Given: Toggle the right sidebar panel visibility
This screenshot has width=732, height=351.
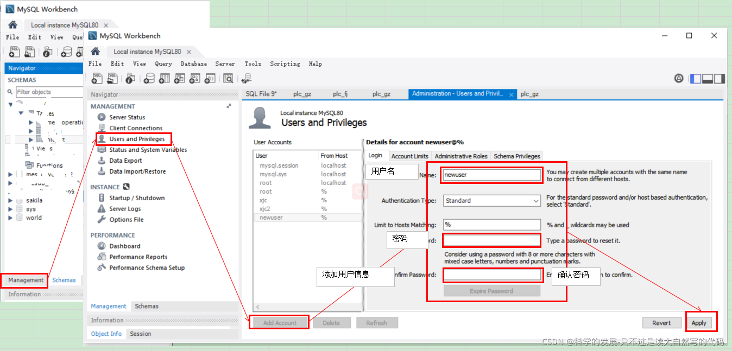Looking at the screenshot, I should tap(720, 79).
